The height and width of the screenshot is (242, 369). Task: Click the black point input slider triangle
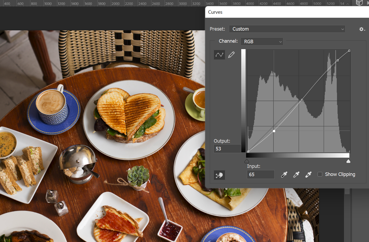(247, 161)
